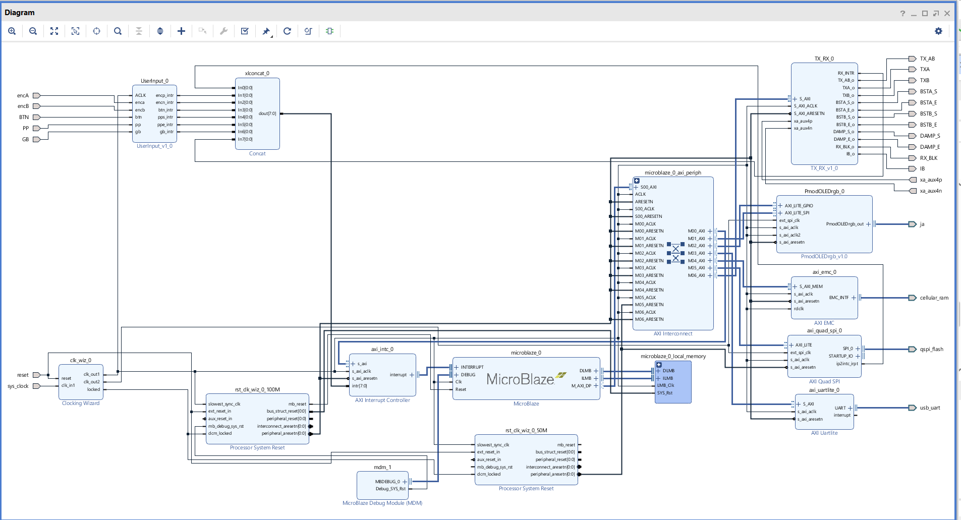Click the Search magnifier icon in toolbar
961x520 pixels.
coord(118,31)
